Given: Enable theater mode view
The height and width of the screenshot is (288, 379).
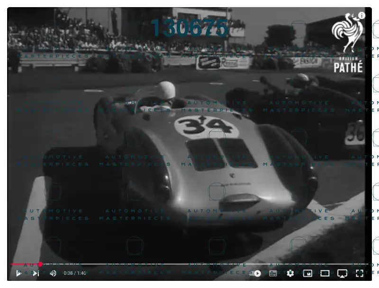Looking at the screenshot, I should coord(325,273).
